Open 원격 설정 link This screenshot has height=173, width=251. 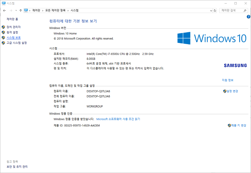click(x=12, y=32)
